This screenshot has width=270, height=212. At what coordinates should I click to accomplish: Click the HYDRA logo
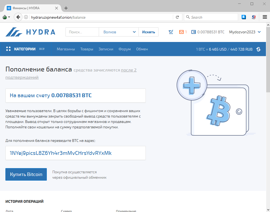(x=30, y=32)
